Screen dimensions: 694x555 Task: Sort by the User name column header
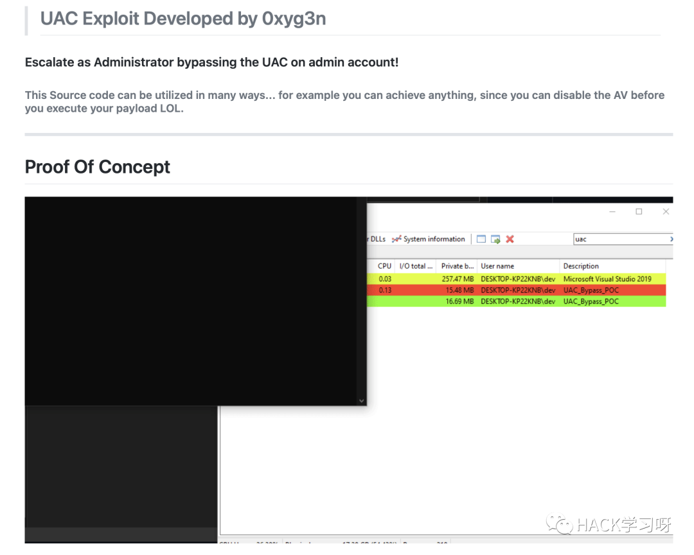[519, 266]
